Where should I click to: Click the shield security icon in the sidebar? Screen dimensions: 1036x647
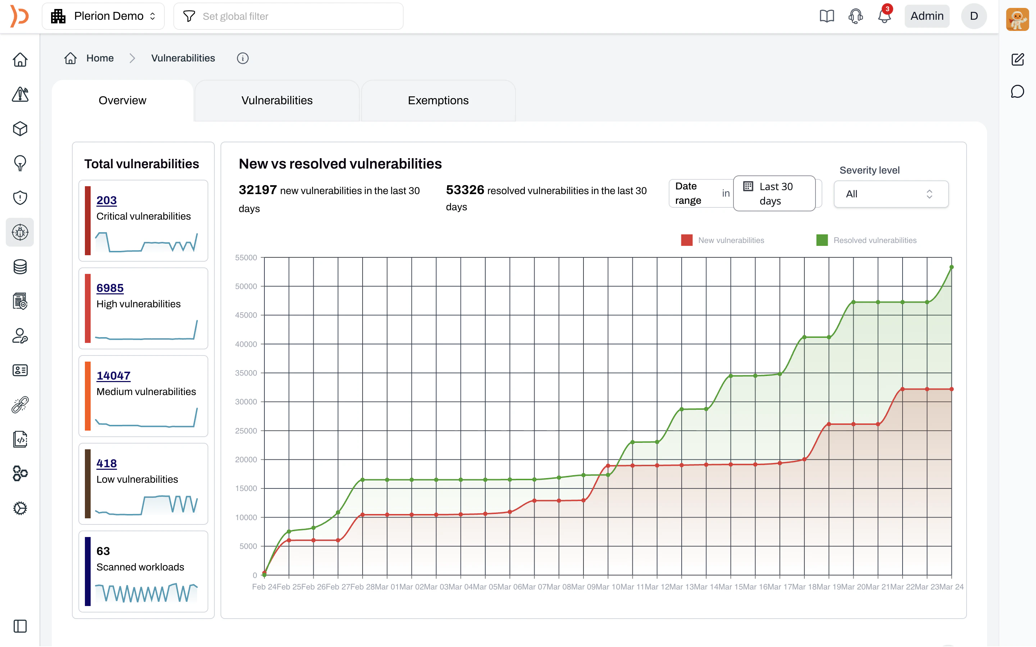[x=20, y=197]
